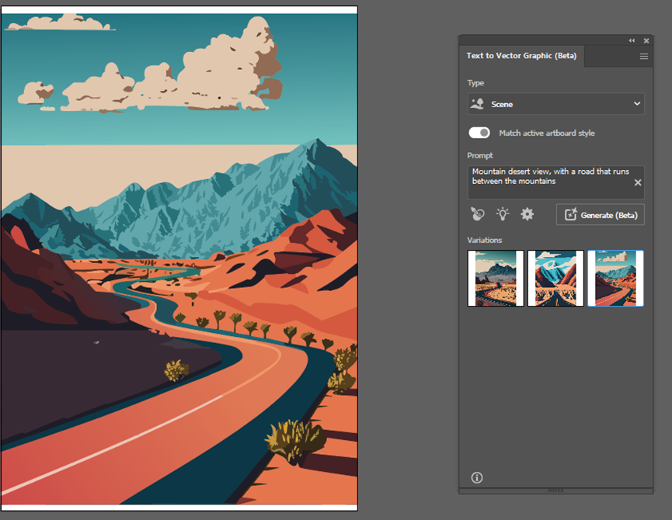Image resolution: width=672 pixels, height=520 pixels.
Task: Open sample prompts lightbulb icon
Action: click(x=503, y=213)
